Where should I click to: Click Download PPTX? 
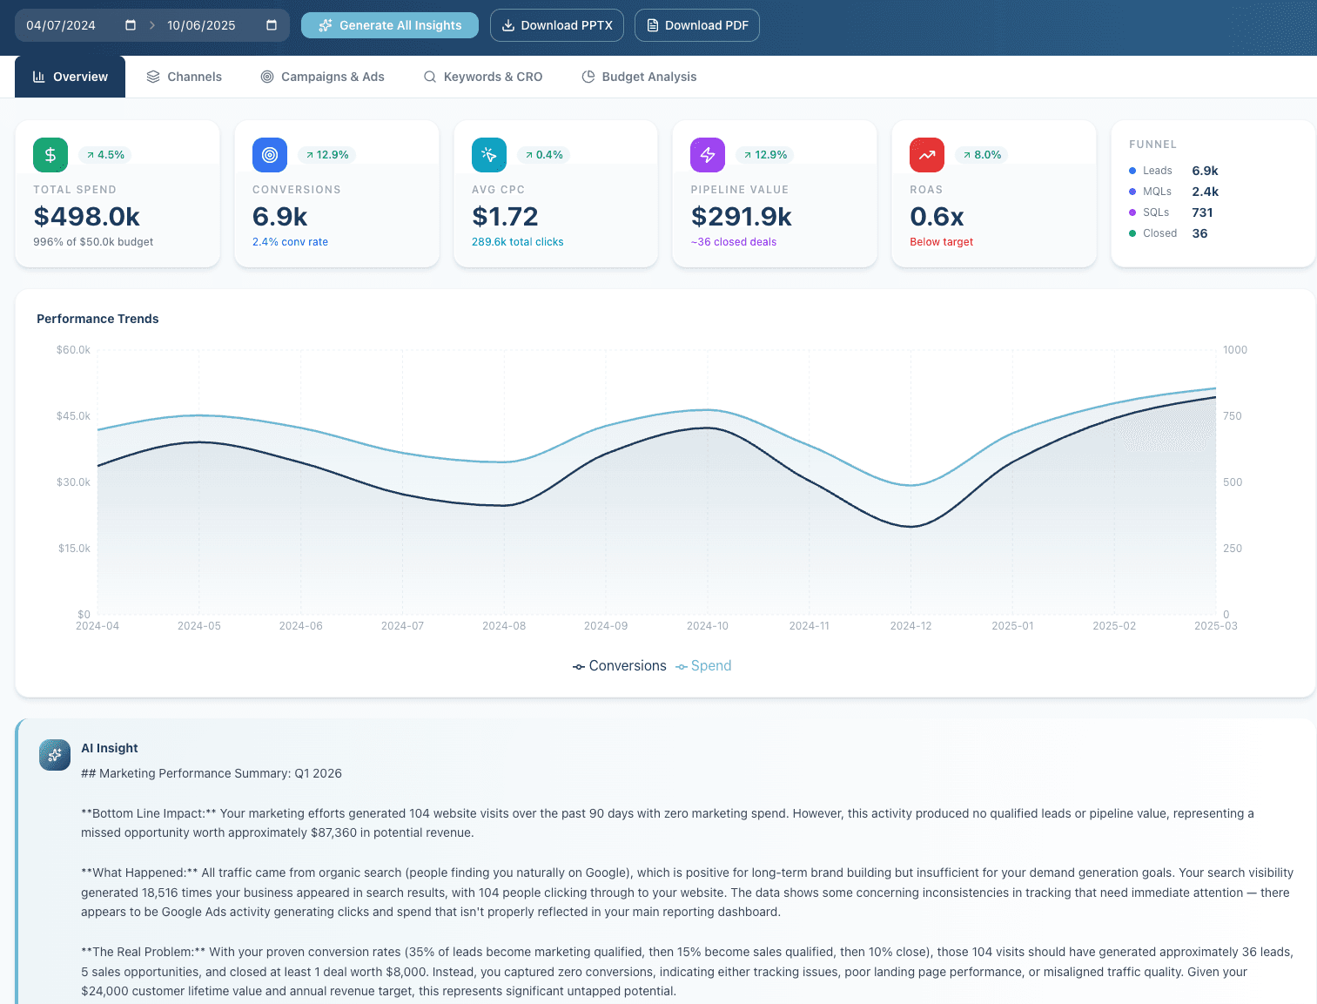click(557, 25)
